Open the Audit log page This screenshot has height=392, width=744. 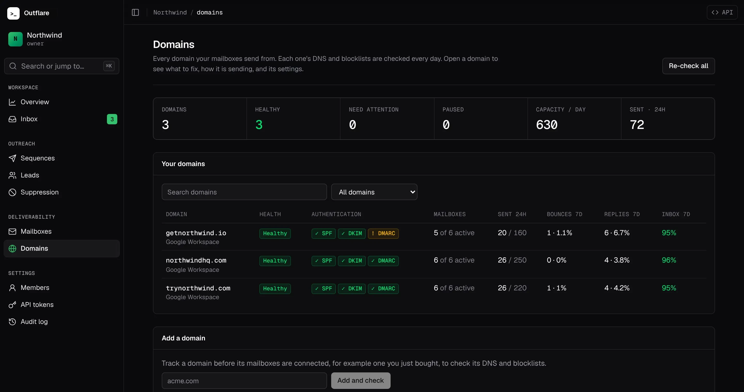tap(61, 322)
